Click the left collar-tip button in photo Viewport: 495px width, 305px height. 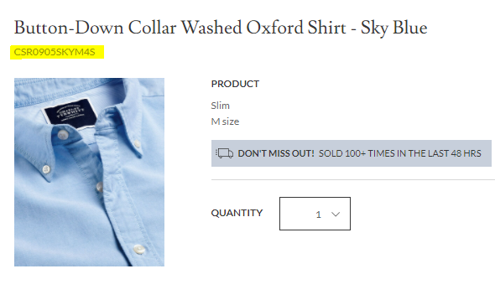point(46,169)
